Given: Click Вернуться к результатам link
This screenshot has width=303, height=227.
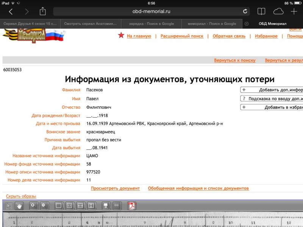Looking at the screenshot, I should pyautogui.click(x=284, y=60).
